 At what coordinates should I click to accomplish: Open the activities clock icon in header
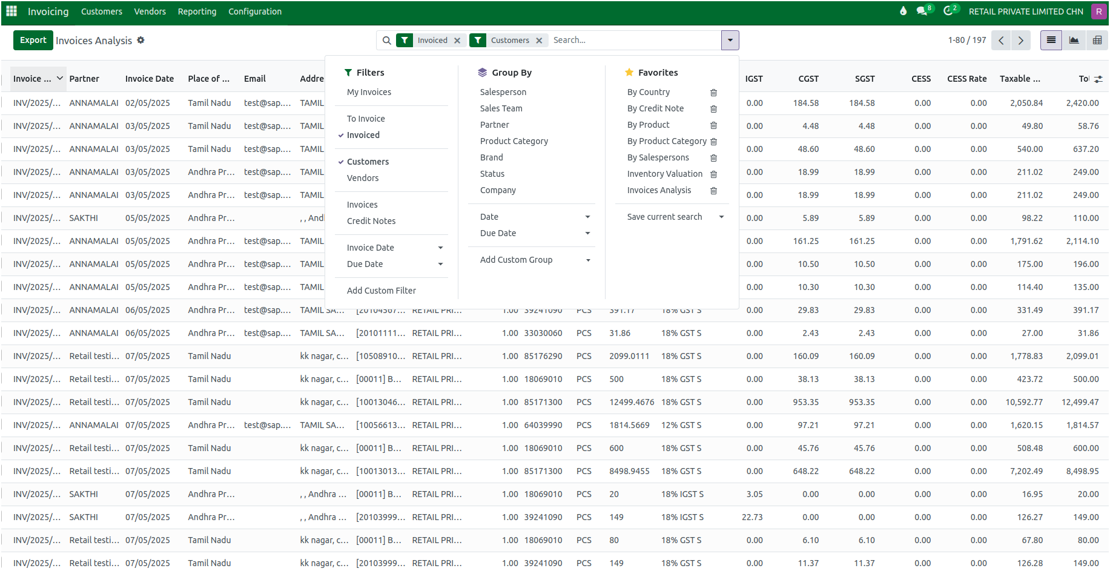tap(948, 12)
